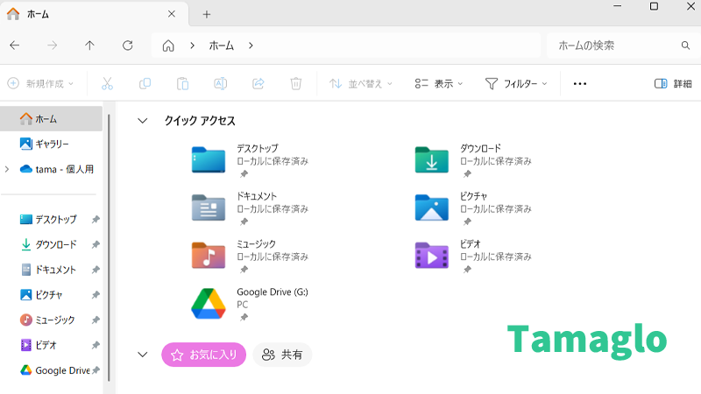Open the ダウンロード folder in Quick Access
This screenshot has height=394, width=701.
coord(432,160)
